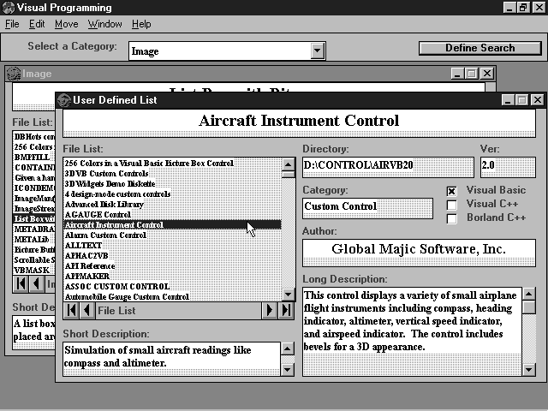Open the User Defined List window control icon

coord(63,100)
